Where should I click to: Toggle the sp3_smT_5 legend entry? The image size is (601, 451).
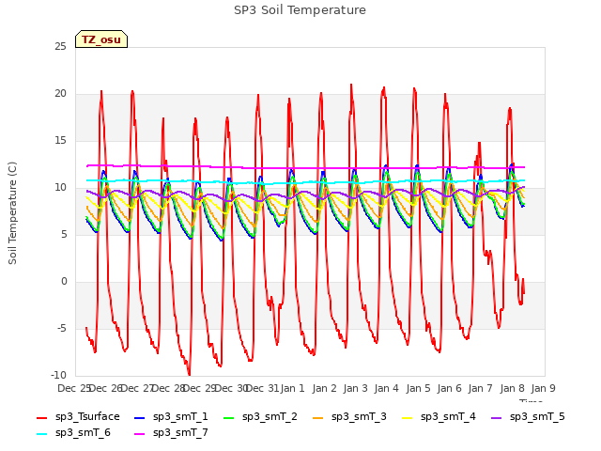[x=528, y=417]
